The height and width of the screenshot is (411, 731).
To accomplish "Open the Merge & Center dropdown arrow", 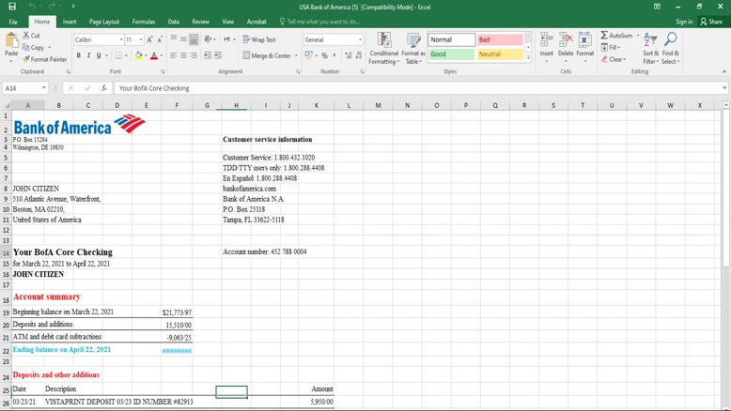I will [x=296, y=55].
